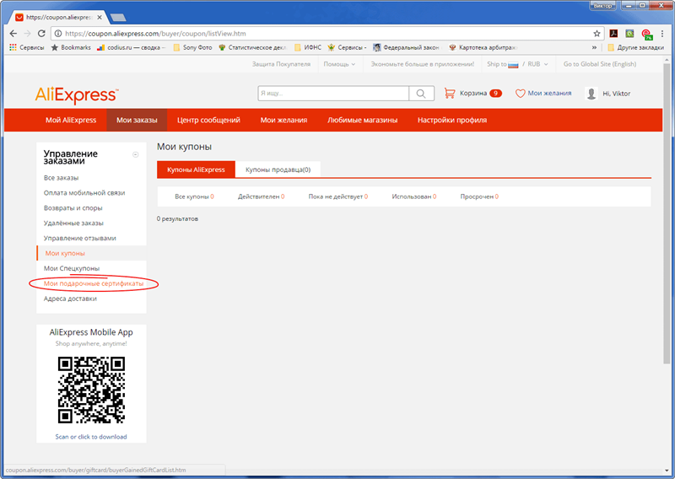
Task: Expand the Помощь dropdown
Action: point(339,64)
